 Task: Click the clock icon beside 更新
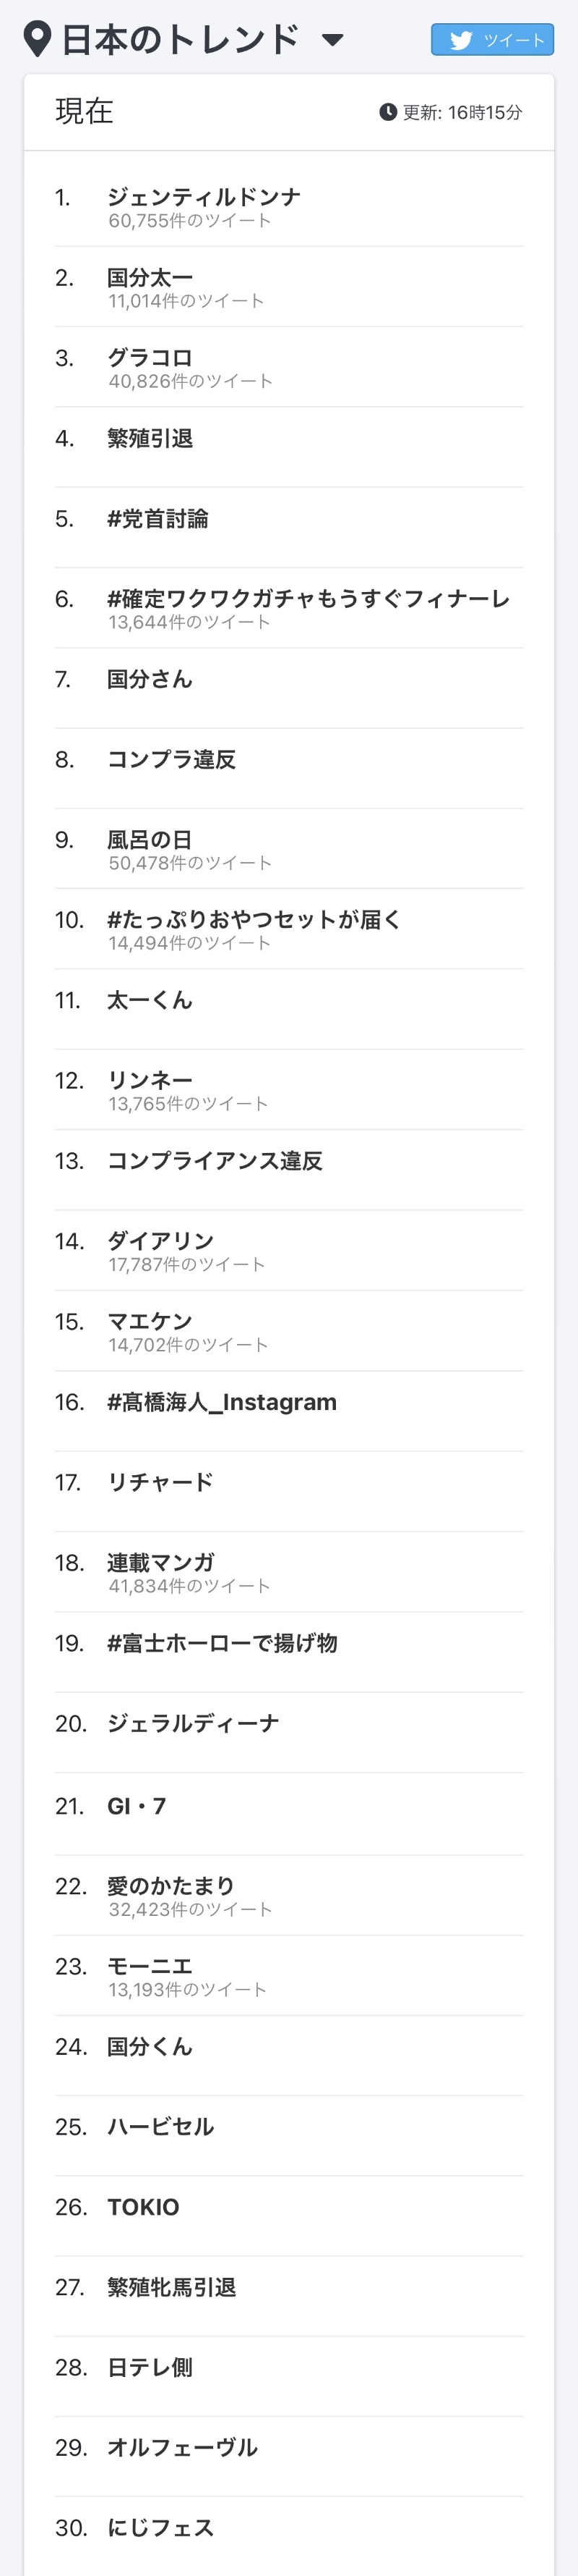[387, 112]
